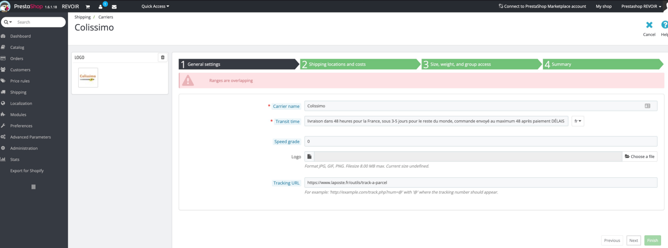Click the Orders sidebar icon
The height and width of the screenshot is (248, 668).
pyautogui.click(x=3, y=58)
